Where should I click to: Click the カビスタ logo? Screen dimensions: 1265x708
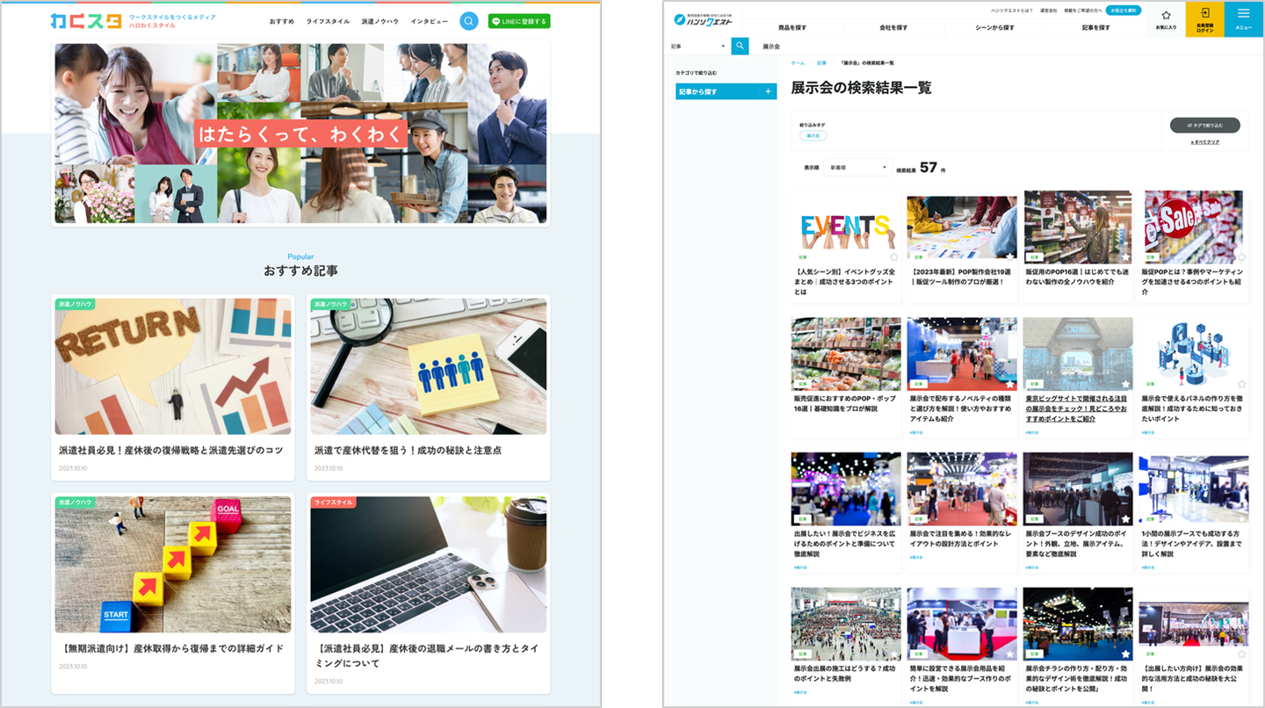(86, 21)
